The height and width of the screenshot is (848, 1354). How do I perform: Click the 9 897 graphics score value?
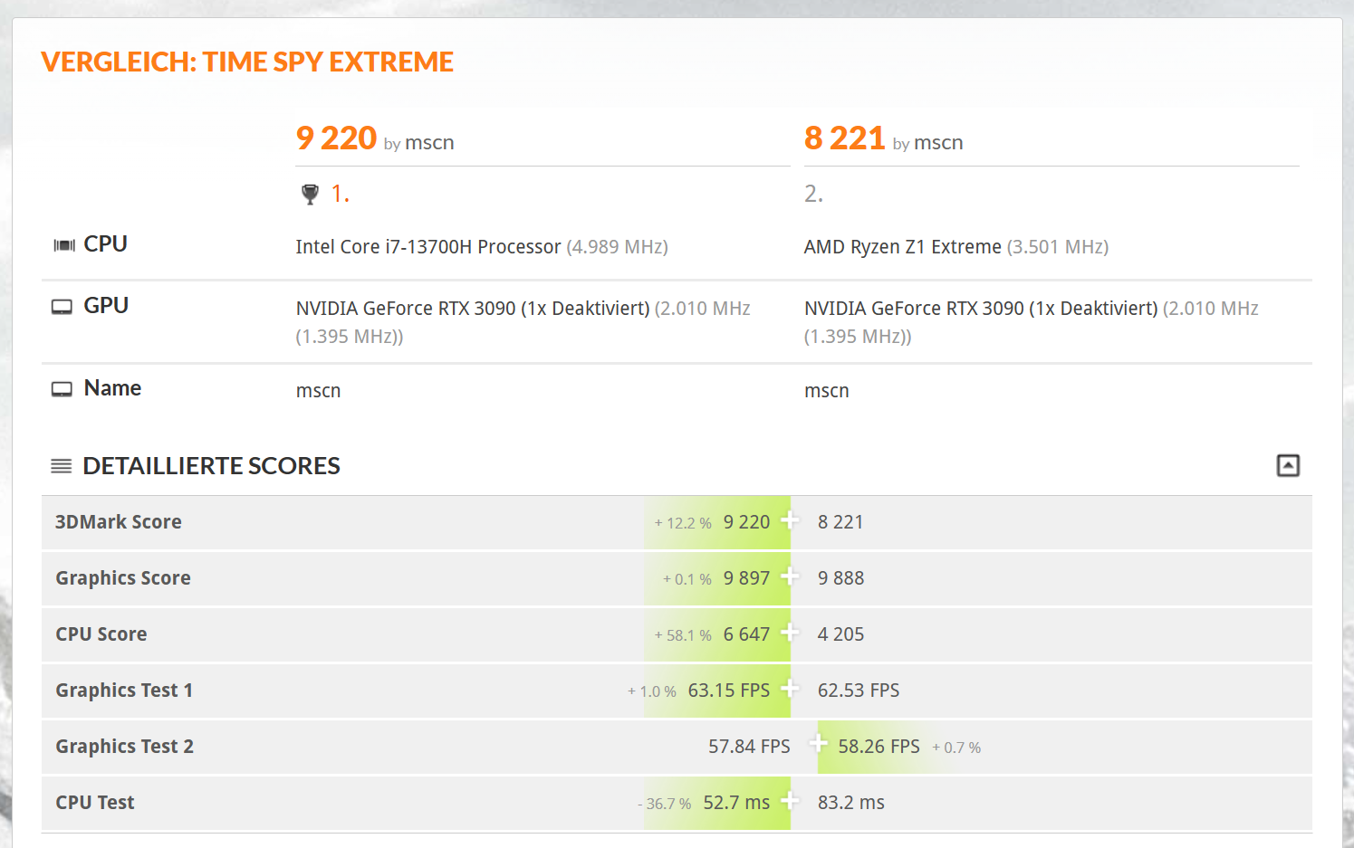[746, 578]
